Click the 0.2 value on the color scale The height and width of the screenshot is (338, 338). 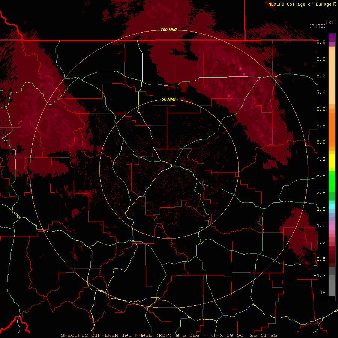(x=321, y=243)
